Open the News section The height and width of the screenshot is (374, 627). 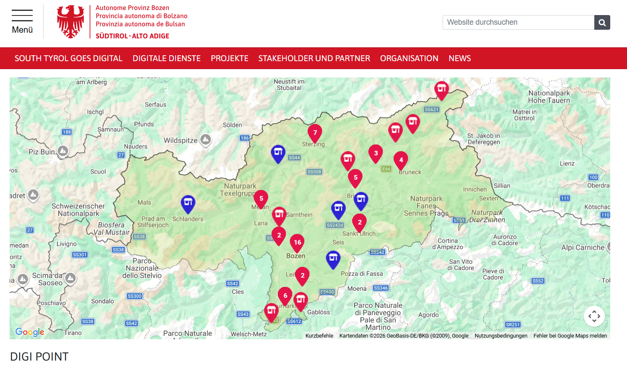pyautogui.click(x=460, y=58)
